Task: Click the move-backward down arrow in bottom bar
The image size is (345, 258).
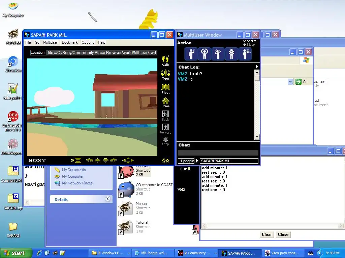Action: [105, 160]
